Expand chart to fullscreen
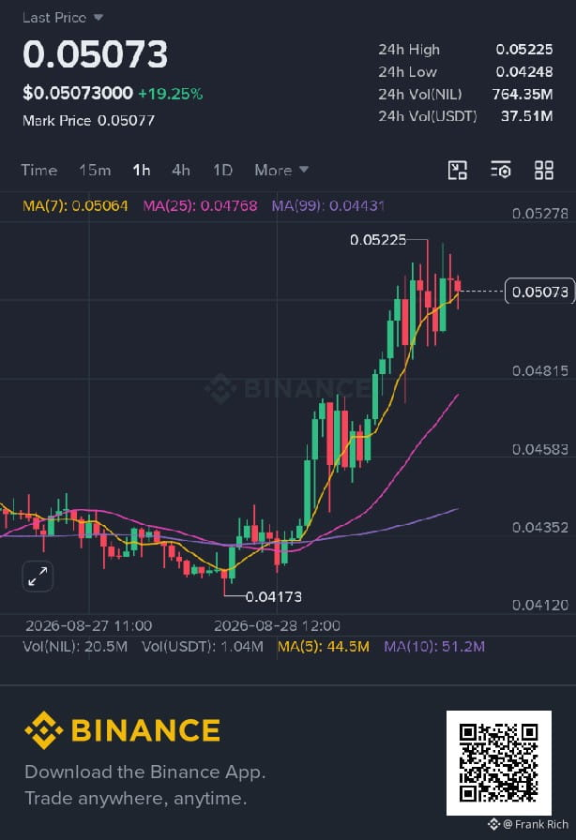Image resolution: width=576 pixels, height=840 pixels. (38, 577)
